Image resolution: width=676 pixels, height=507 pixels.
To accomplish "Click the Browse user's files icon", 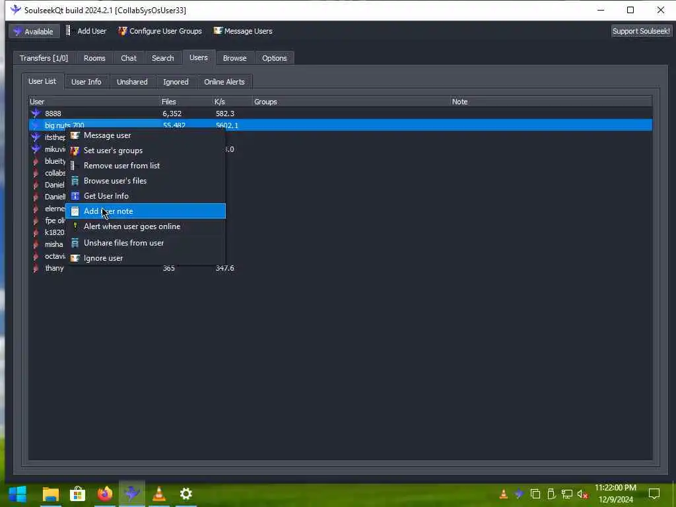I will 75,181.
